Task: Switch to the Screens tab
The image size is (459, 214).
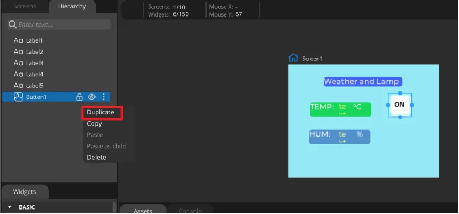Action: click(25, 6)
